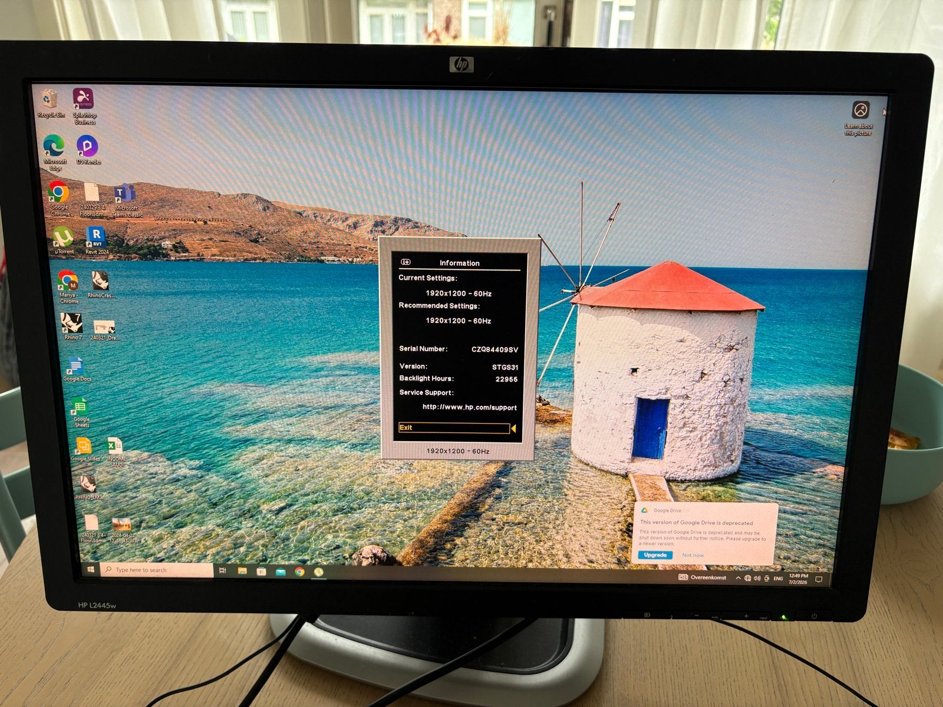Open File Explorer from the taskbar
Image resolution: width=943 pixels, height=707 pixels.
pos(242,571)
